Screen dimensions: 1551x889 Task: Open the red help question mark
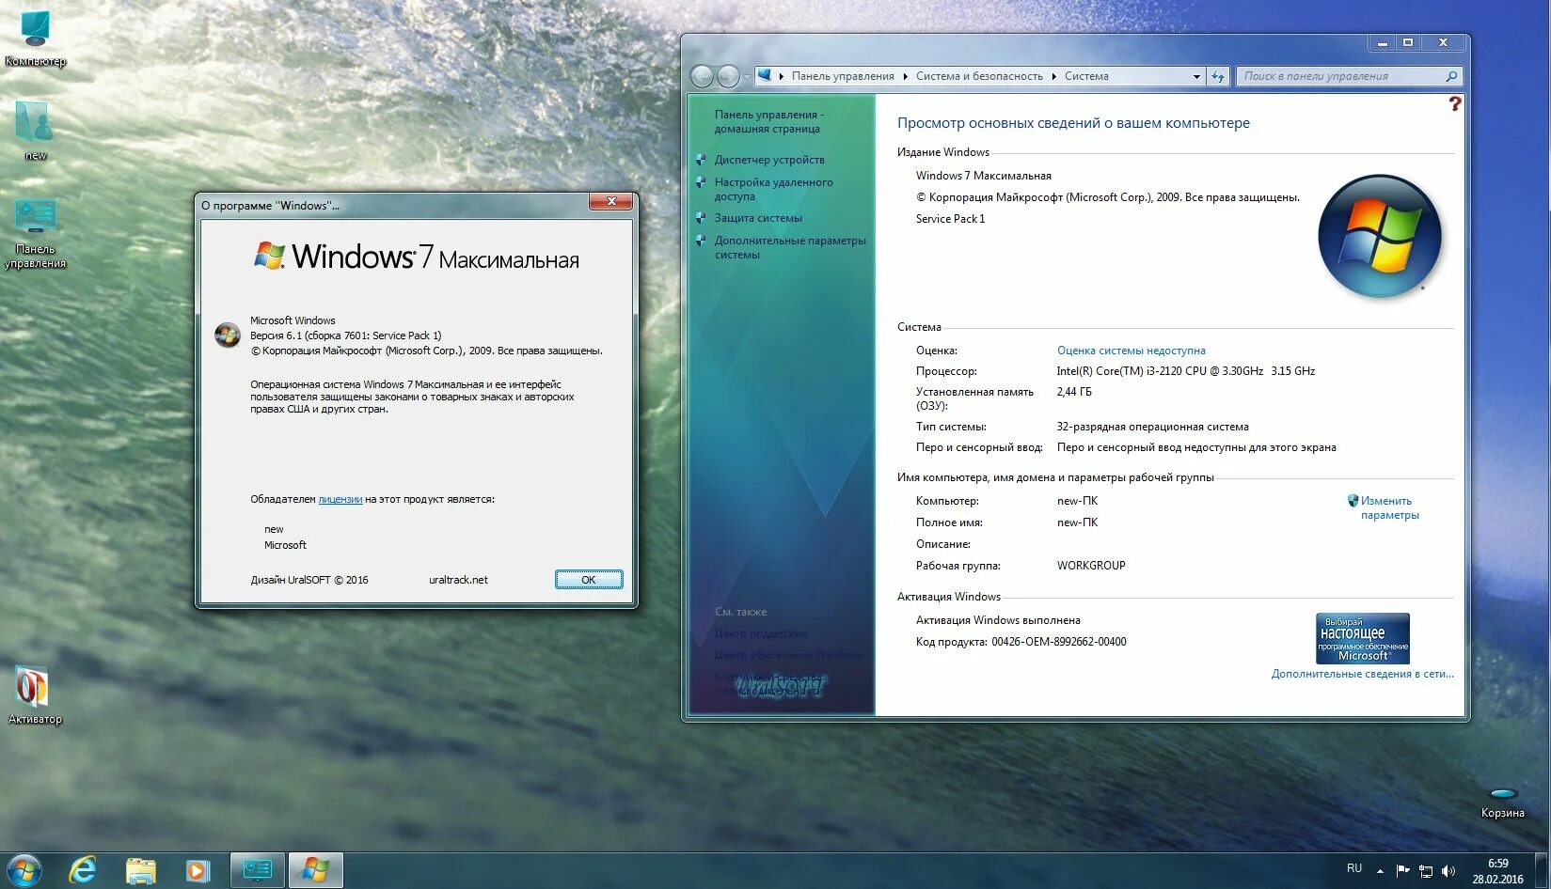point(1454,103)
